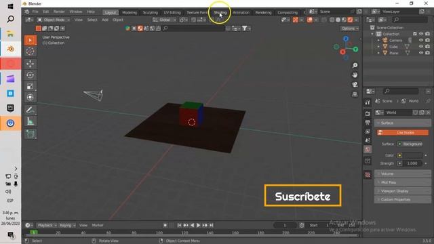Select the Add Cube tool
434x244 pixels.
coord(30,134)
